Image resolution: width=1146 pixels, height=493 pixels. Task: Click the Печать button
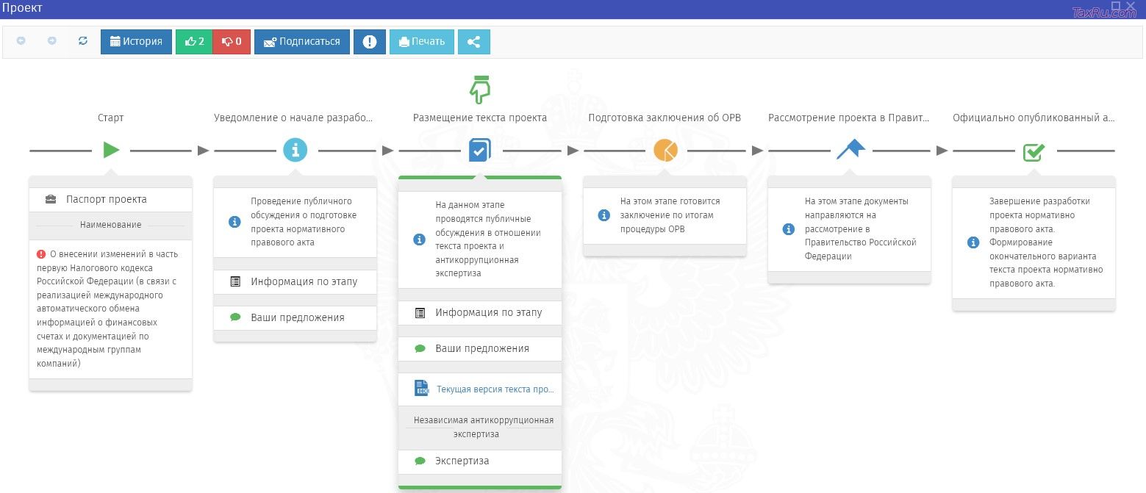[421, 42]
